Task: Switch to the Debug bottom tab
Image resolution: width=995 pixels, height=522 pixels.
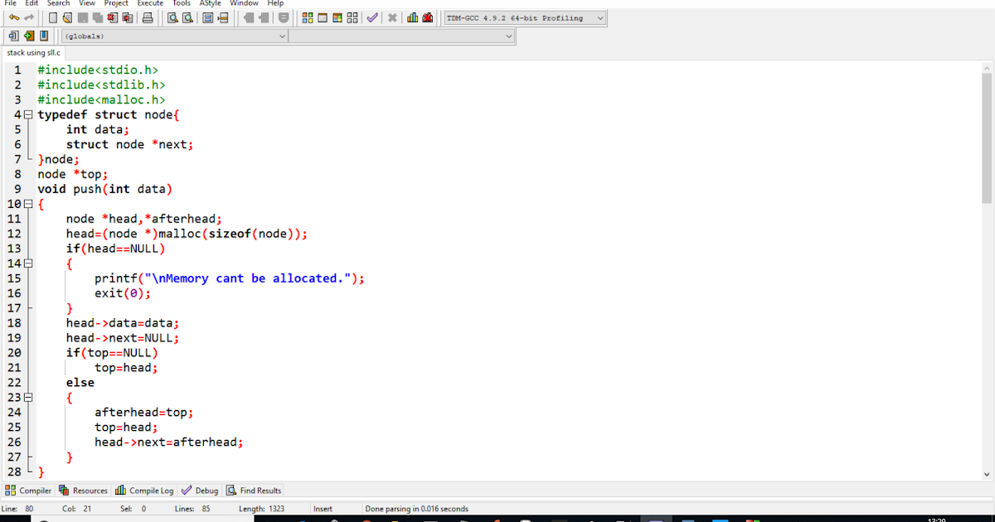Action: (x=201, y=491)
